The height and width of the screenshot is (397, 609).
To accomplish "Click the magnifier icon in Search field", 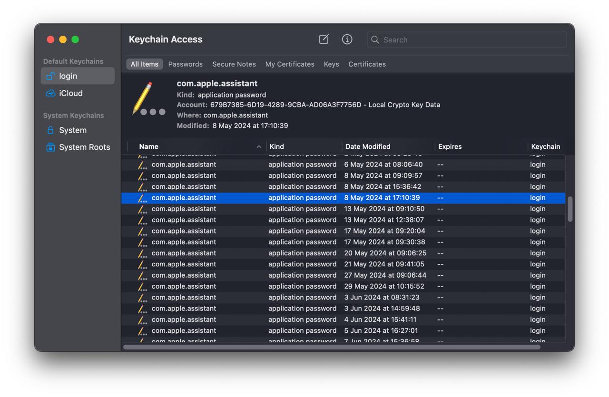I will 375,40.
